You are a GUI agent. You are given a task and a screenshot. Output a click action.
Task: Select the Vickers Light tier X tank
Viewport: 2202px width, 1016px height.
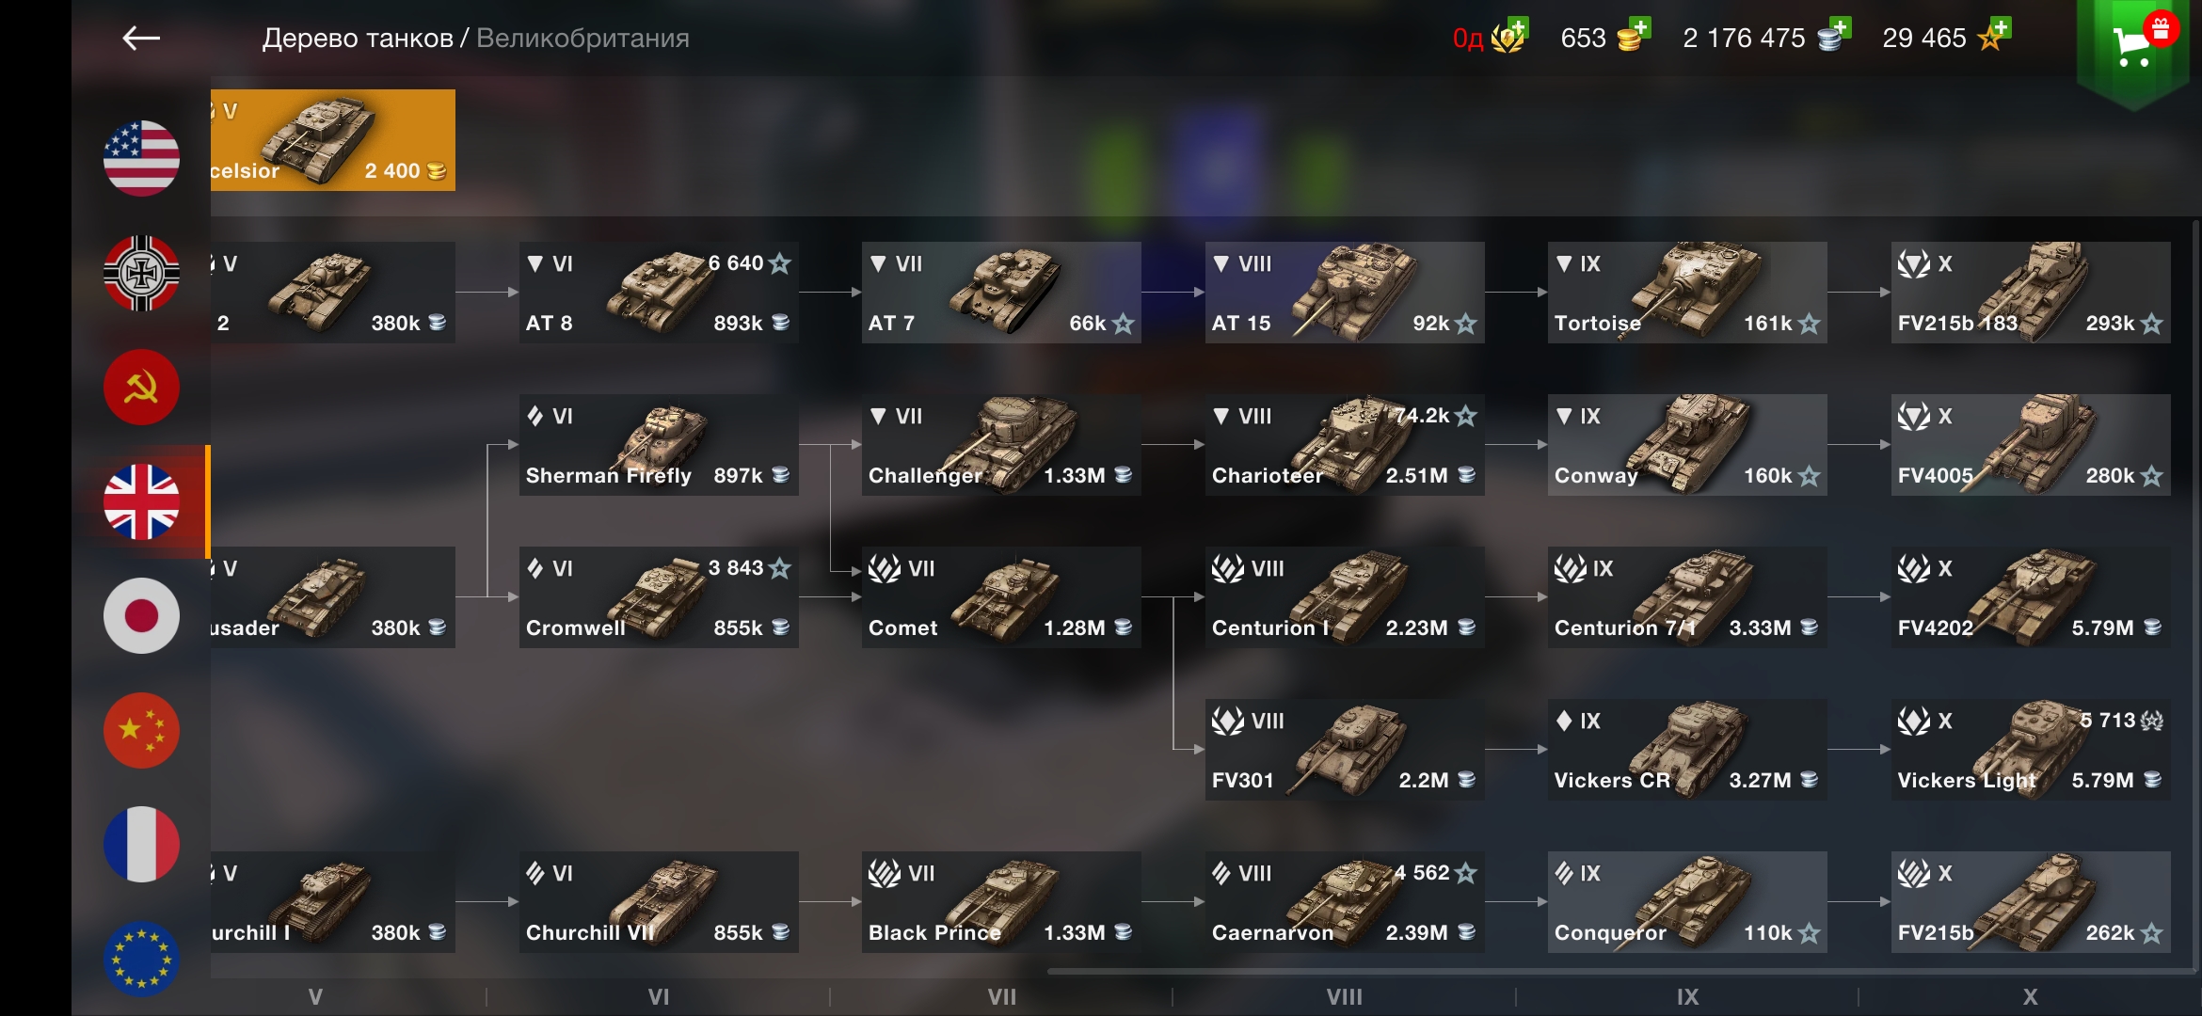coord(2031,750)
